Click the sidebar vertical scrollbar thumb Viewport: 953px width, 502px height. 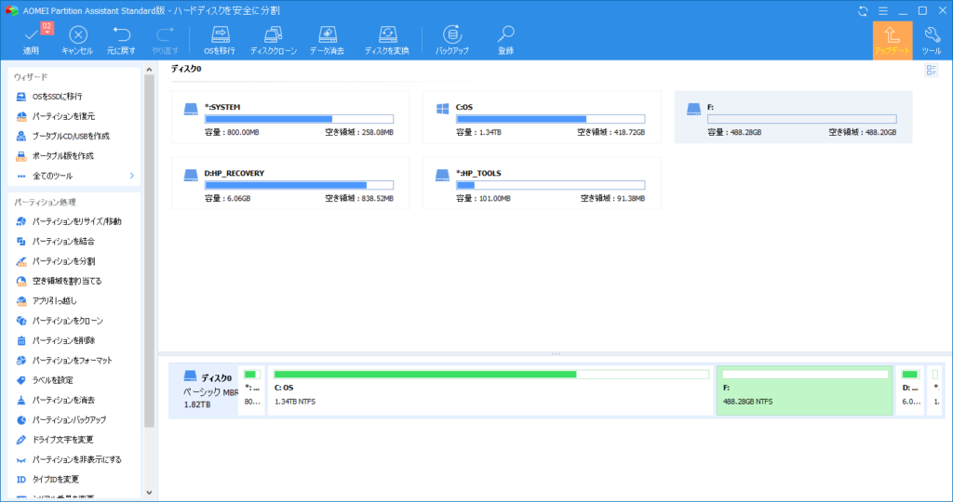pos(149,251)
